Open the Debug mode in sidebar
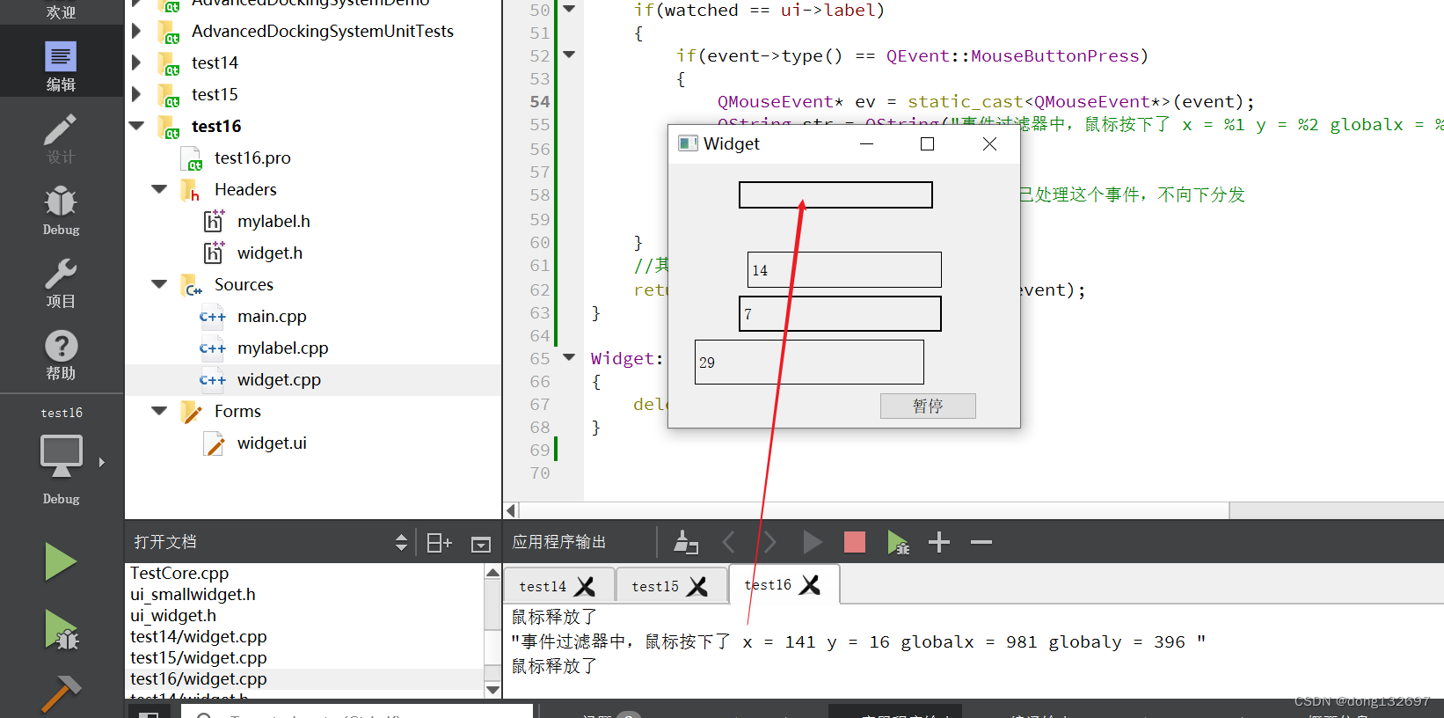 click(x=61, y=211)
